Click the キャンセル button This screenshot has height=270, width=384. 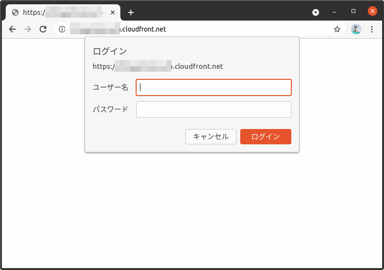coord(211,137)
